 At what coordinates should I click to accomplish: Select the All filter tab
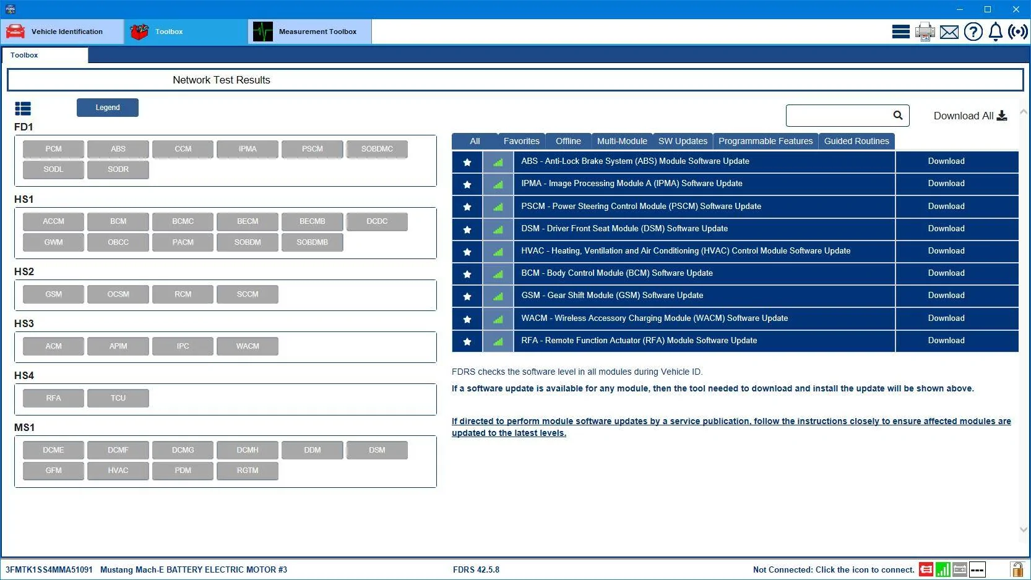click(475, 141)
